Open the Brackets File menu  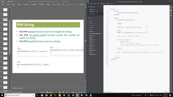[x=89, y=4]
